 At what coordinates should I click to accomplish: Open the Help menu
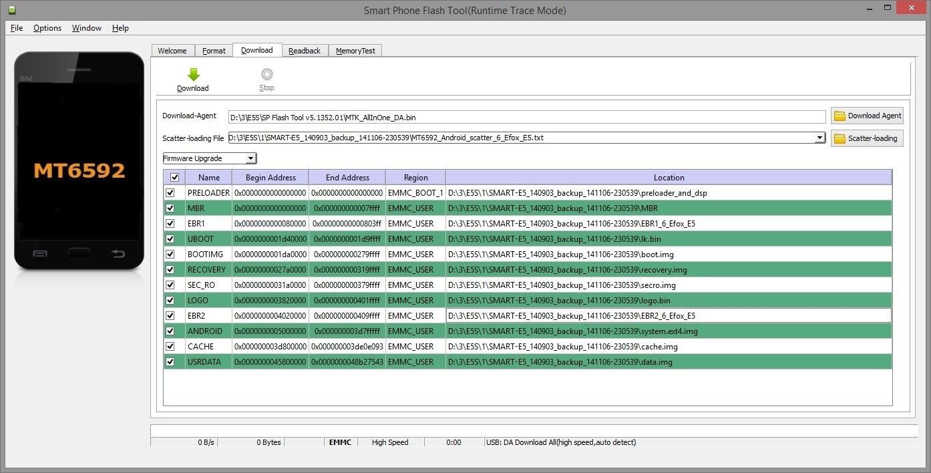(x=120, y=28)
